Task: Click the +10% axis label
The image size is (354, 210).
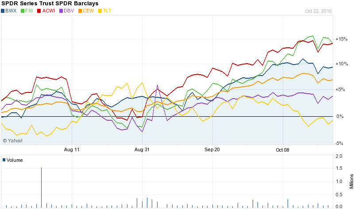Action: click(x=342, y=64)
